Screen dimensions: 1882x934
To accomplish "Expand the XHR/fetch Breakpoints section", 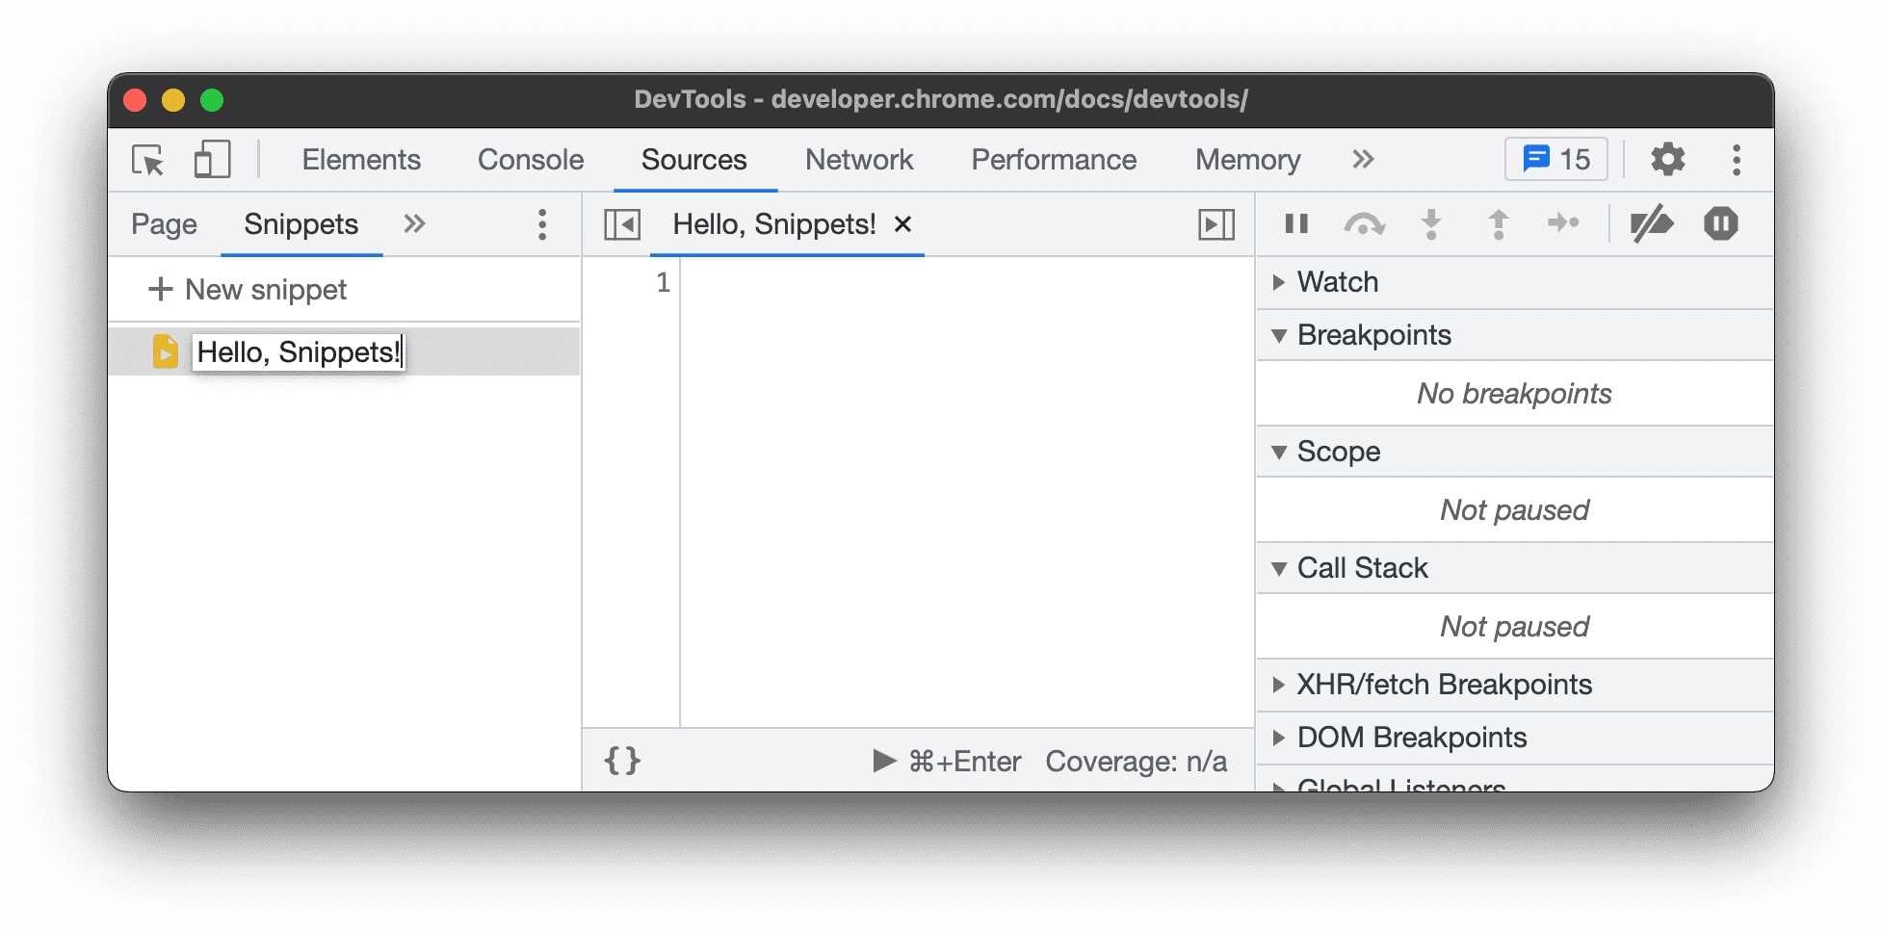I will [1279, 685].
